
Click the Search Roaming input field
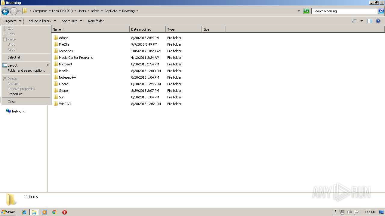click(x=345, y=11)
